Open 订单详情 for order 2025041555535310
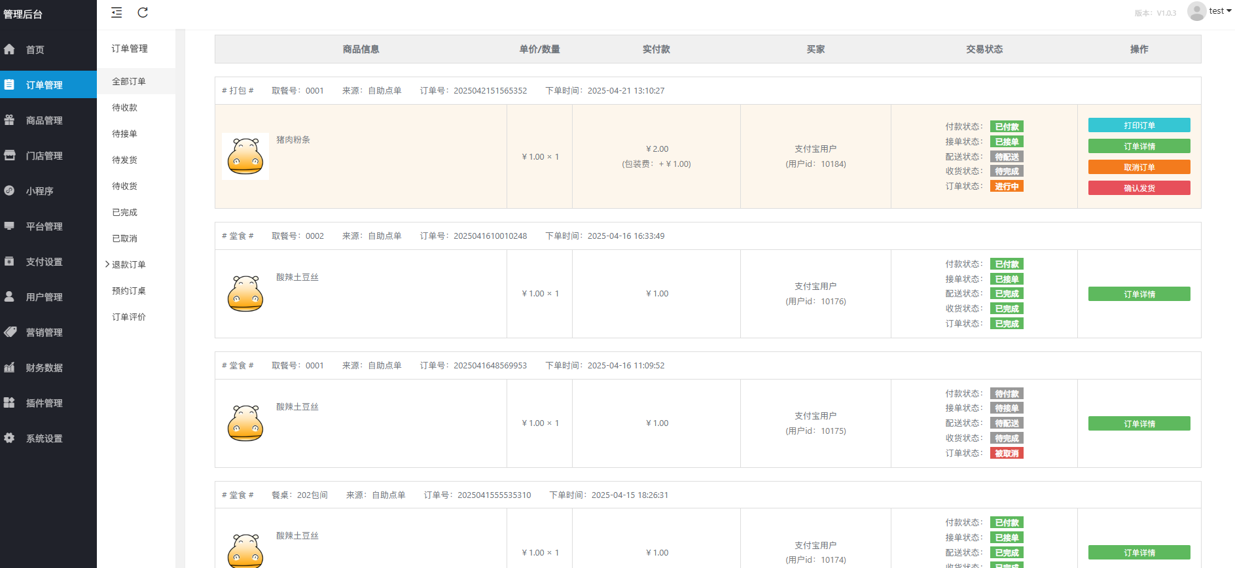Image resolution: width=1235 pixels, height=568 pixels. point(1139,552)
